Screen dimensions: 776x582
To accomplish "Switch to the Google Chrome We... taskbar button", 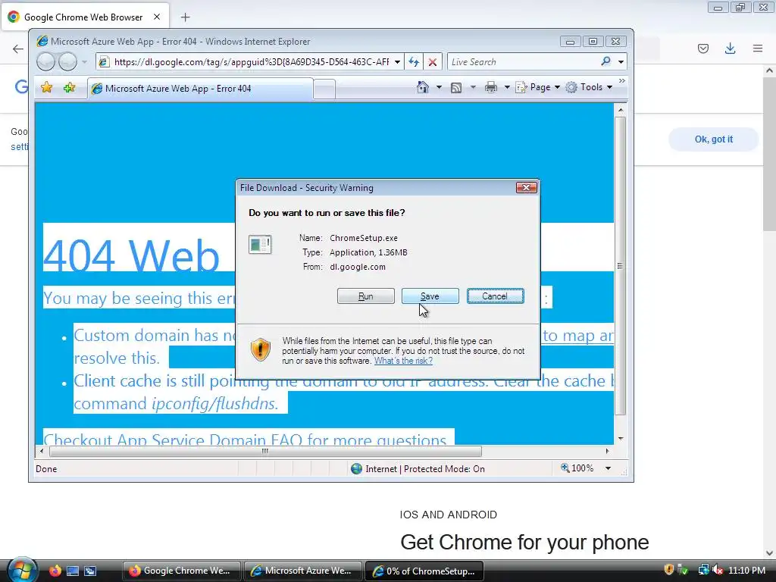I will click(x=181, y=571).
